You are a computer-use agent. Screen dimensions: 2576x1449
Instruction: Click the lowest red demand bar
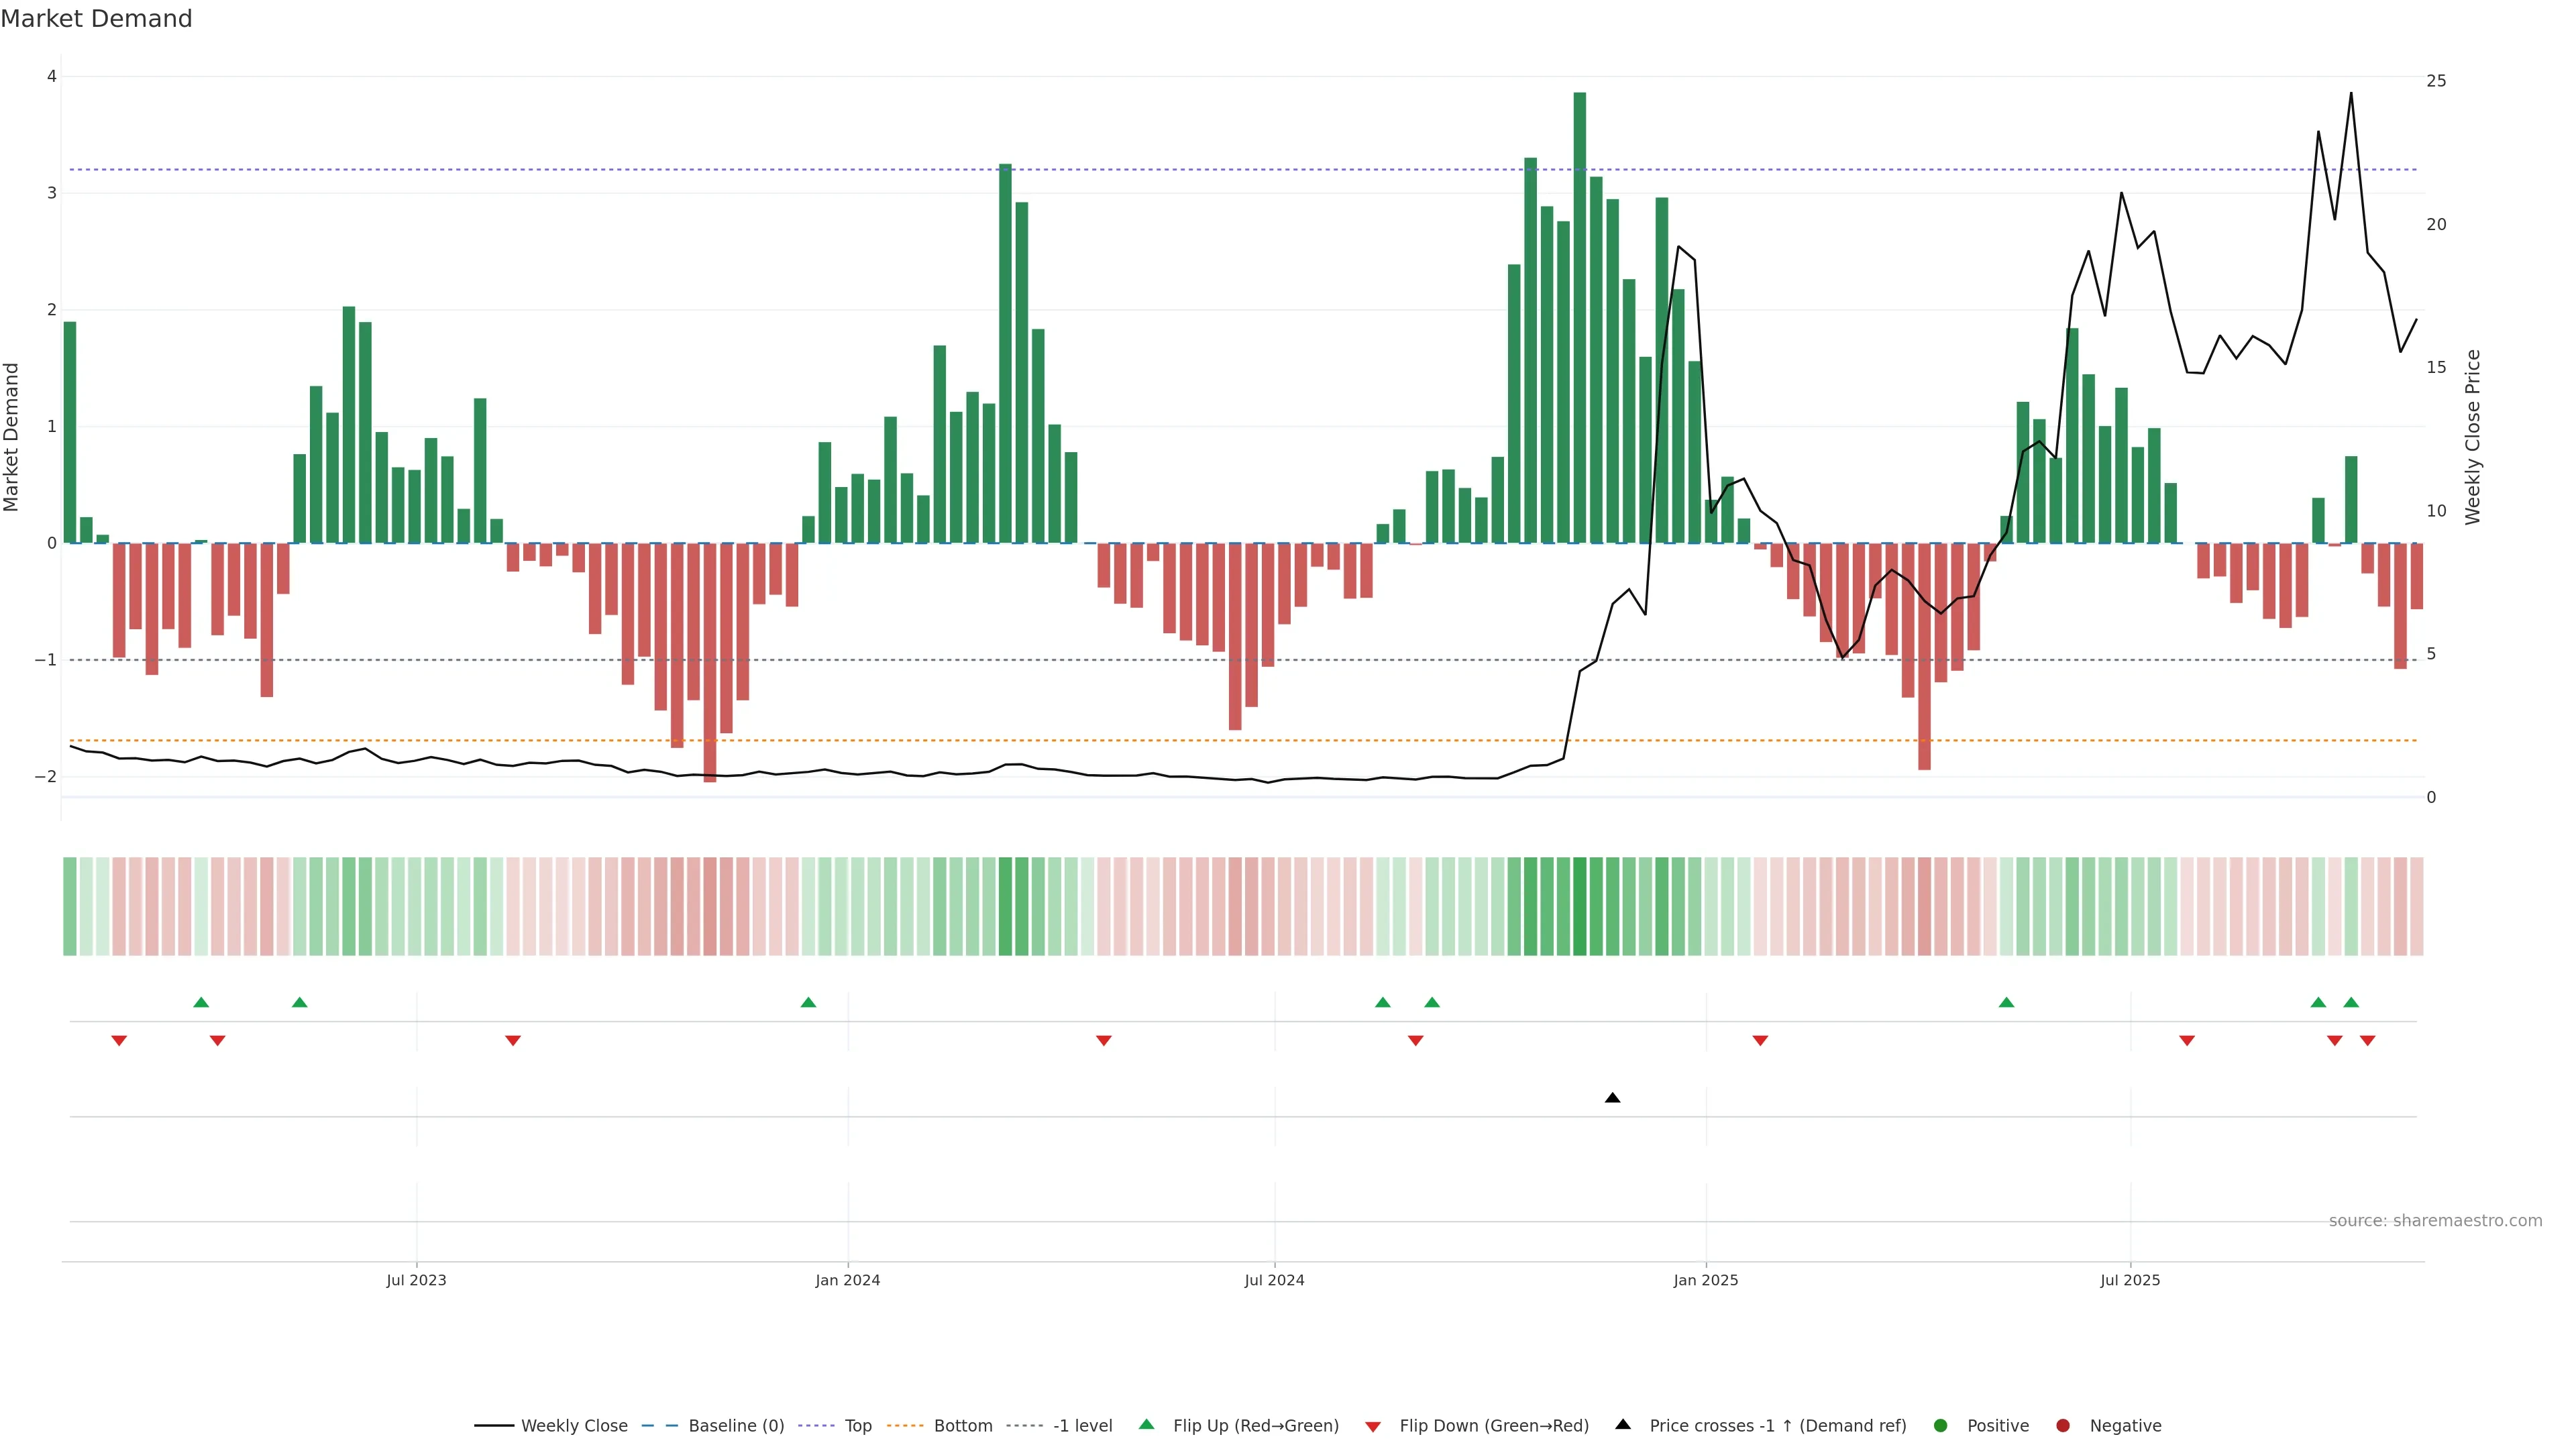[710, 662]
